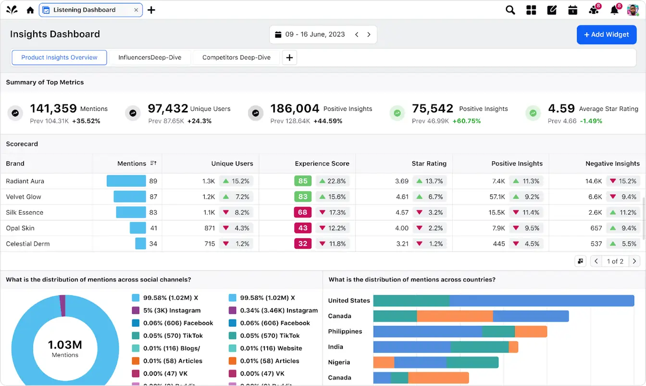This screenshot has width=646, height=386.
Task: Advance date range with the right chevron
Action: click(369, 34)
